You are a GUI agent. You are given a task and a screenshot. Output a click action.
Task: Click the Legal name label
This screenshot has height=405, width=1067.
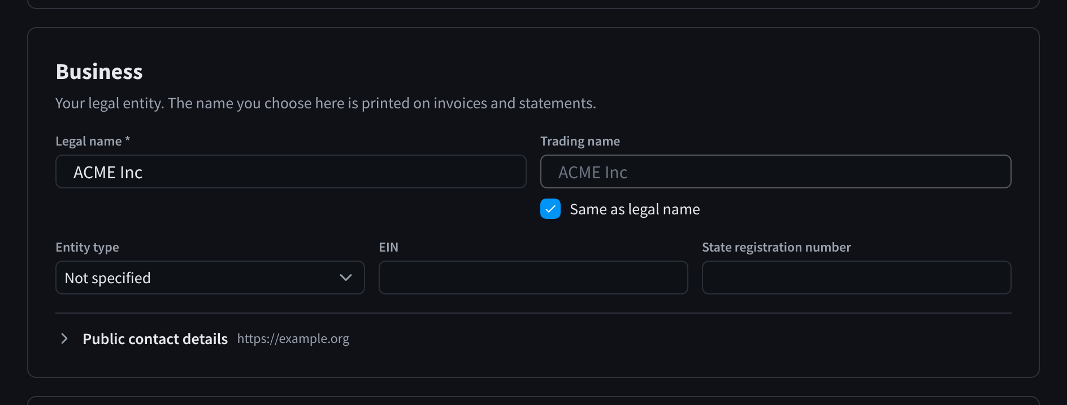point(93,141)
